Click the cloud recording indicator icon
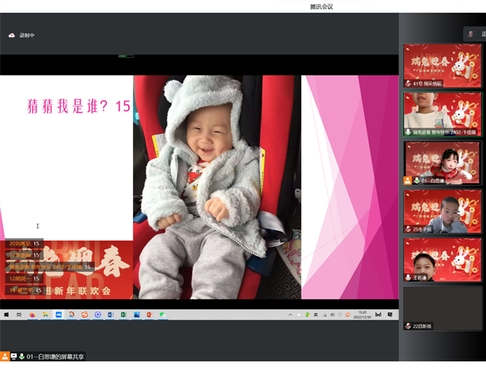Screen dimensions: 486x374 point(11,36)
